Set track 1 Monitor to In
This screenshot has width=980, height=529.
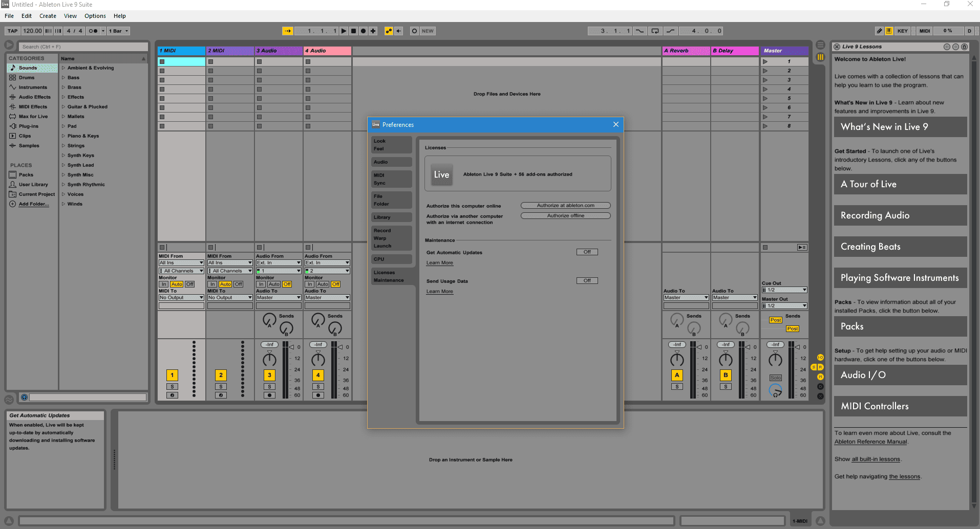coord(164,284)
